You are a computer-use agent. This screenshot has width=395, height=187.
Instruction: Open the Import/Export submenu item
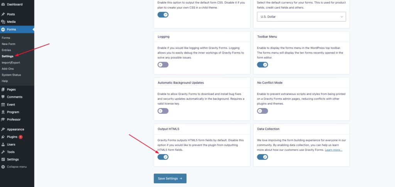[11, 62]
